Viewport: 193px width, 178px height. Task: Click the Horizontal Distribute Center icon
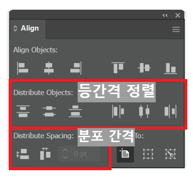(x=144, y=111)
